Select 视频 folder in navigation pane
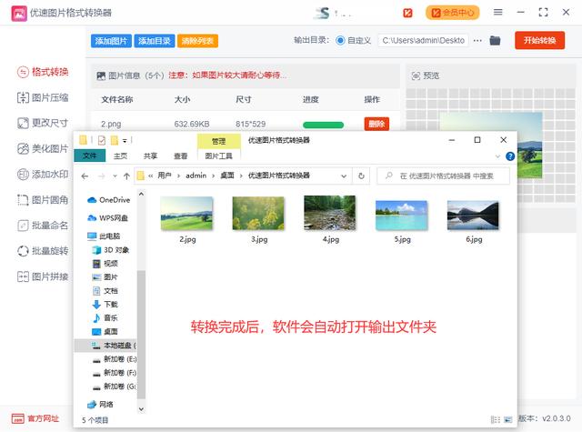Image resolution: width=582 pixels, height=432 pixels. [x=105, y=264]
